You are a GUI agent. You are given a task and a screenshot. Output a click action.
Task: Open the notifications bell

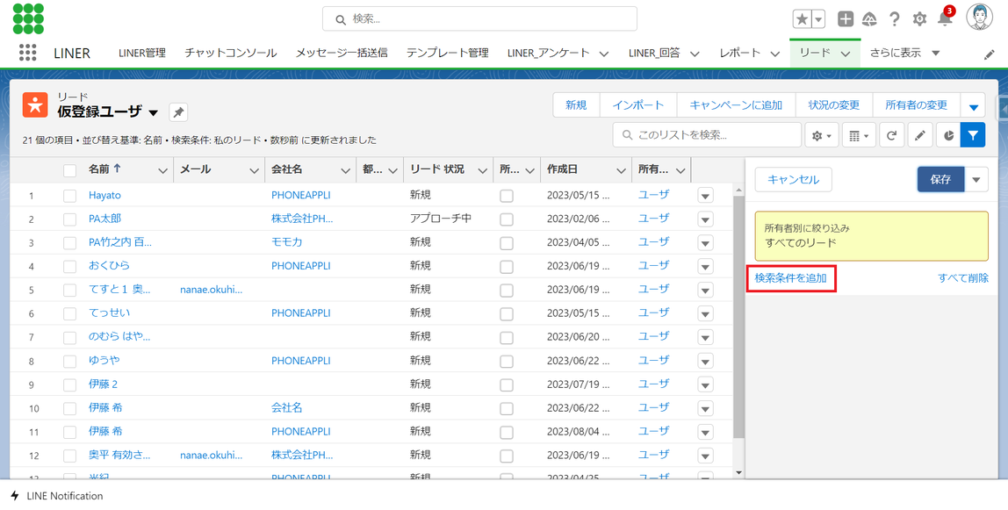tap(945, 18)
